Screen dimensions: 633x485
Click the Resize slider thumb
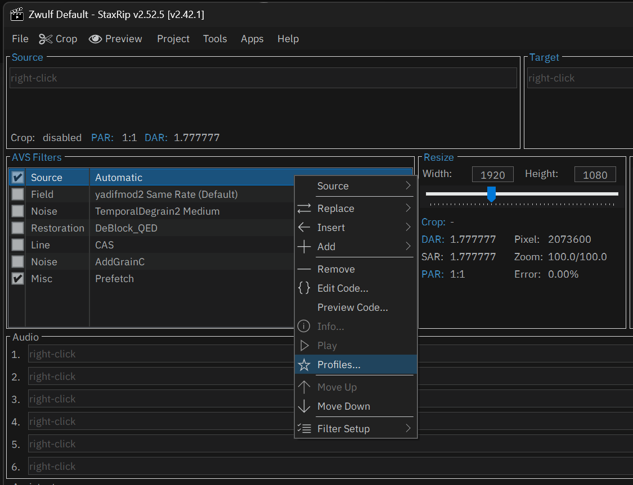491,194
